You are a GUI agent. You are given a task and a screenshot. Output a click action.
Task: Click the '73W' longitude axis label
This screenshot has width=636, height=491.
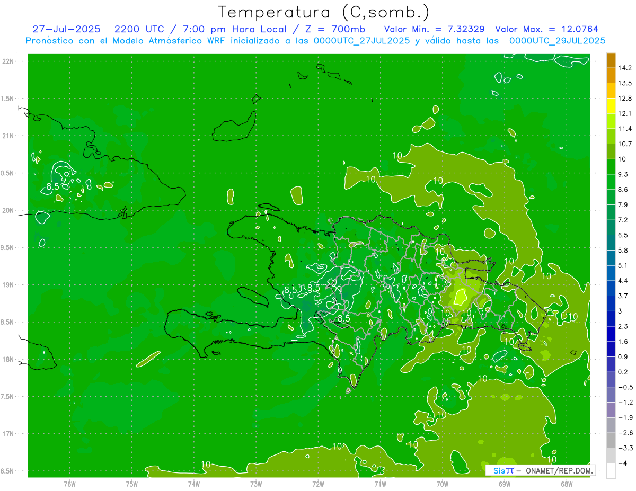pyautogui.click(x=256, y=485)
